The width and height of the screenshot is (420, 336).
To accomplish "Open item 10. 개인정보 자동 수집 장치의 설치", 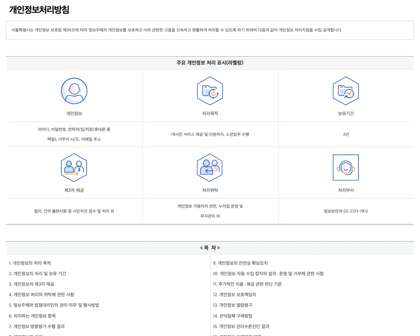I will pos(268,274).
